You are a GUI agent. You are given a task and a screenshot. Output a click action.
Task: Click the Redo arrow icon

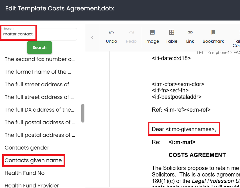point(131,33)
